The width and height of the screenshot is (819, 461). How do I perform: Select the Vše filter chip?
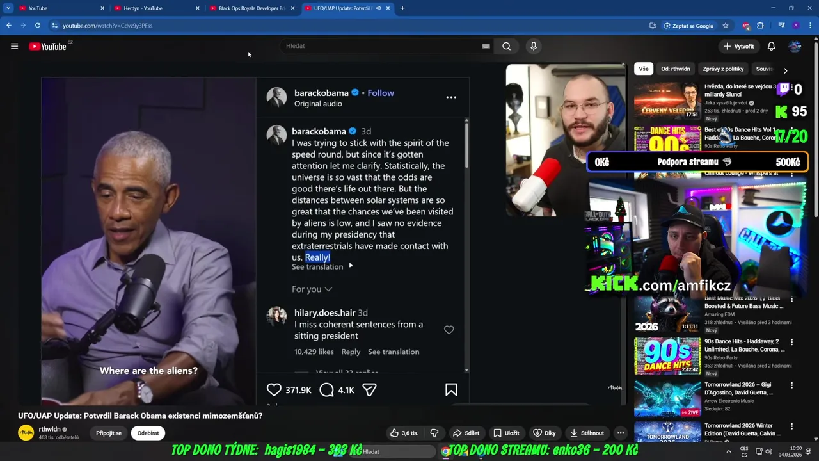[643, 69]
